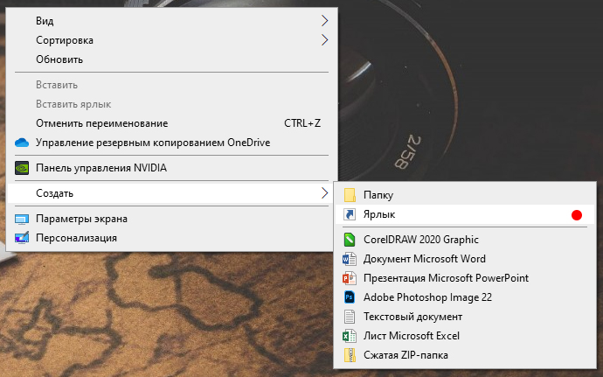The image size is (603, 377).
Task: Click the Word document icon
Action: [x=350, y=259]
